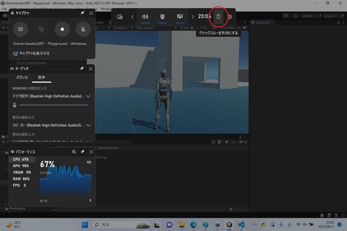Viewport: 347px width, 231px height.
Task: Open Visual Studio Code from taskbar
Action: pyautogui.click(x=241, y=225)
